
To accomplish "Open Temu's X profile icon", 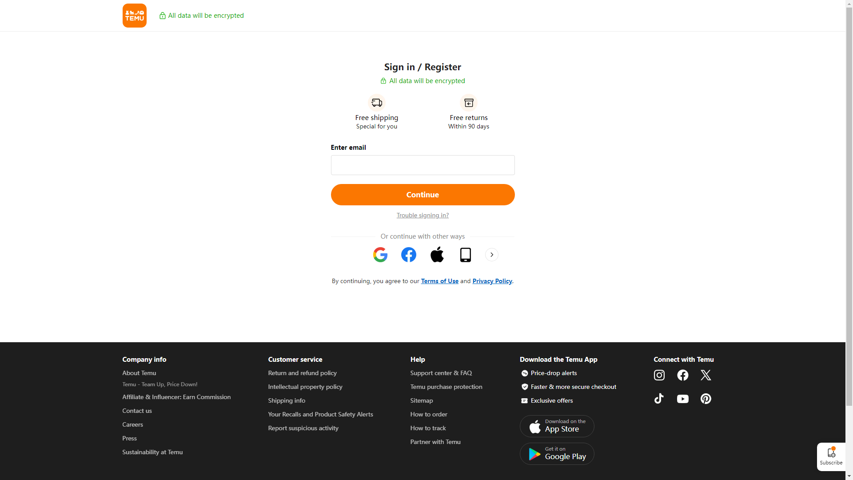I will [x=706, y=375].
